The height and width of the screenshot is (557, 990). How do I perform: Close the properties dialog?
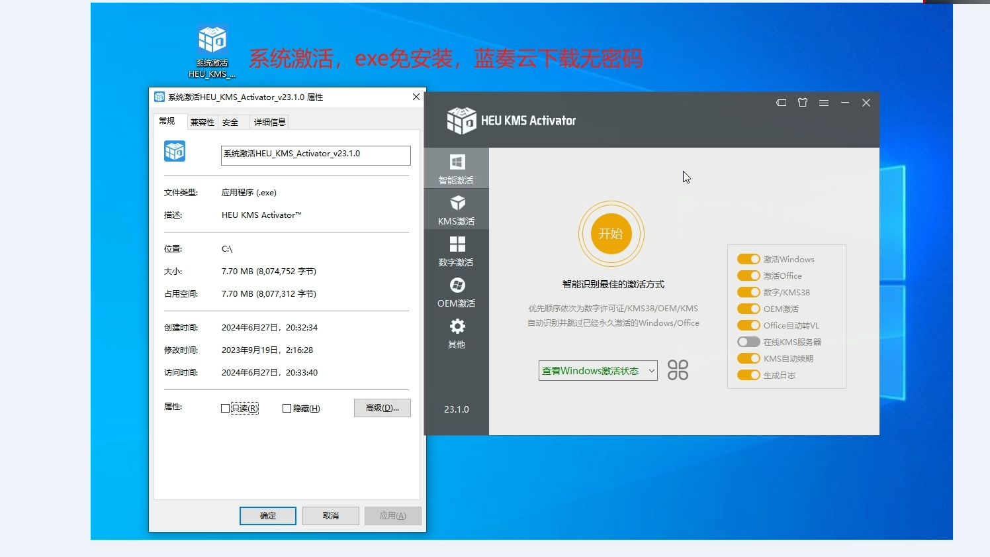tap(416, 97)
